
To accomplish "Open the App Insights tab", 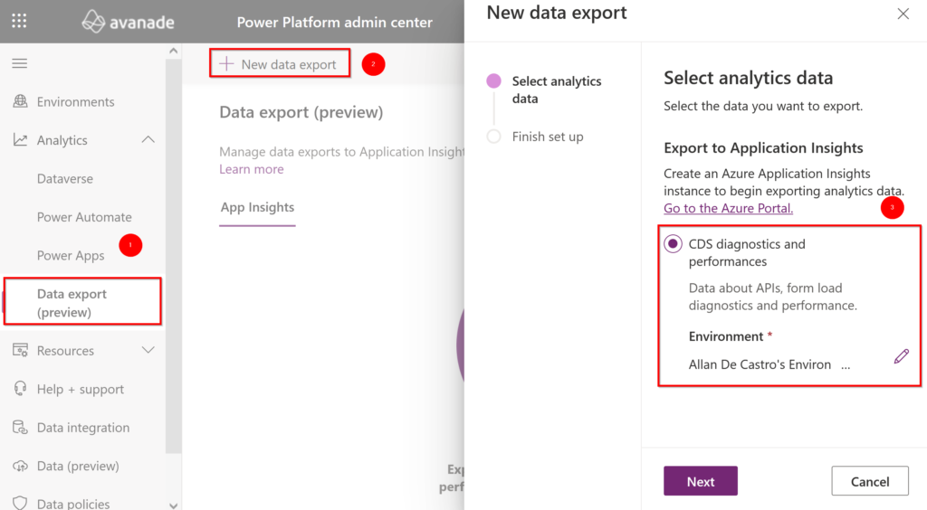I will click(257, 207).
